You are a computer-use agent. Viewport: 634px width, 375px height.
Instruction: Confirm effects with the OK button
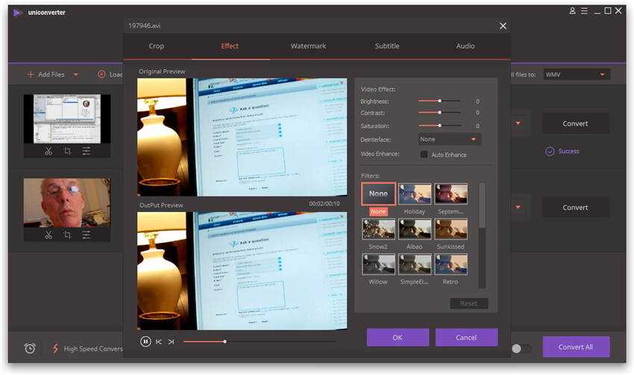coord(398,338)
